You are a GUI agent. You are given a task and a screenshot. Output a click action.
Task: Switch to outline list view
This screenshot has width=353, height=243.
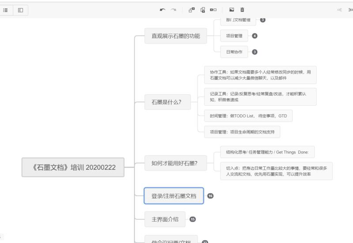5,10
